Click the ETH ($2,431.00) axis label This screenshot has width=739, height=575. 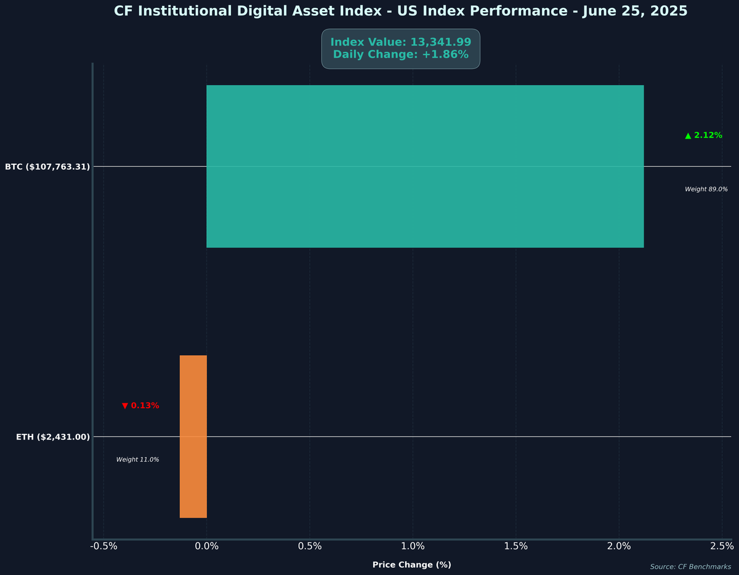(54, 436)
